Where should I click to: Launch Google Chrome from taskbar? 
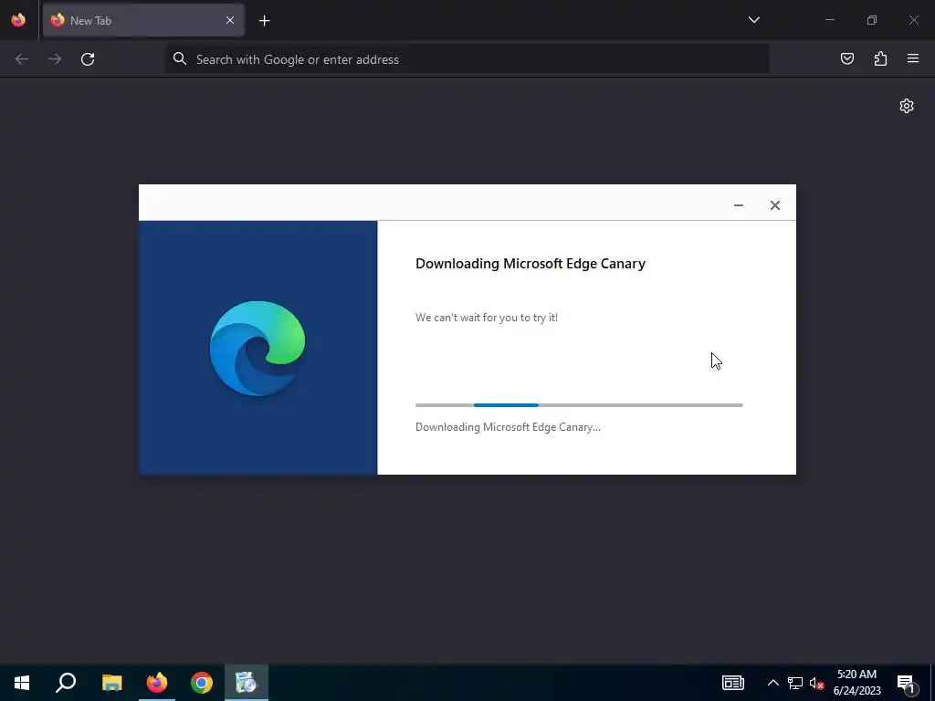(x=202, y=683)
